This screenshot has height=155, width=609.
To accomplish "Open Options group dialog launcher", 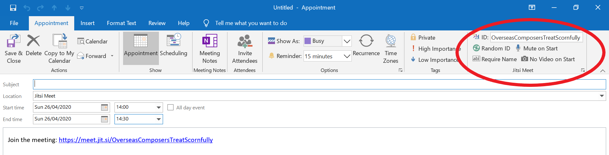I will 401,70.
